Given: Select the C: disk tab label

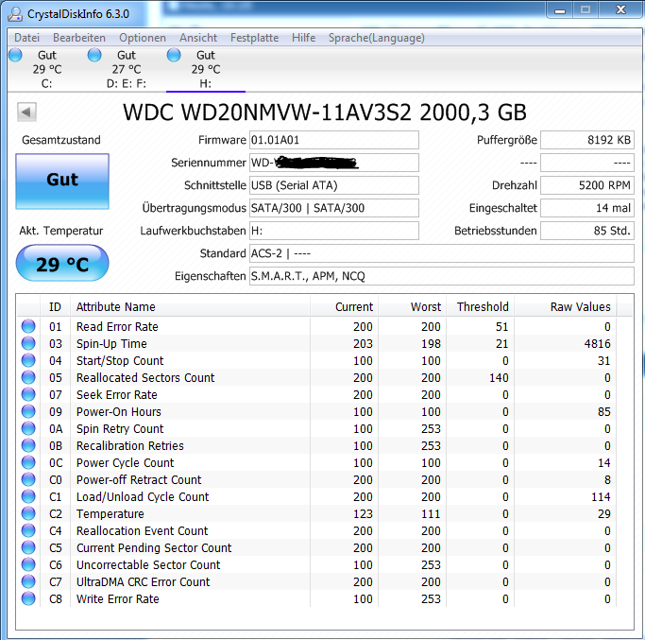Looking at the screenshot, I should tap(46, 84).
